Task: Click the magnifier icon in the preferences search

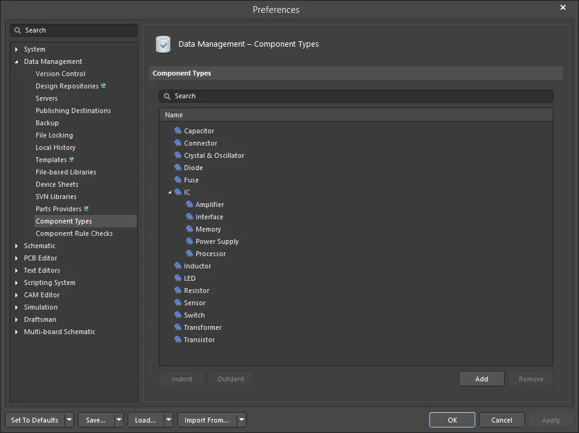Action: (17, 30)
